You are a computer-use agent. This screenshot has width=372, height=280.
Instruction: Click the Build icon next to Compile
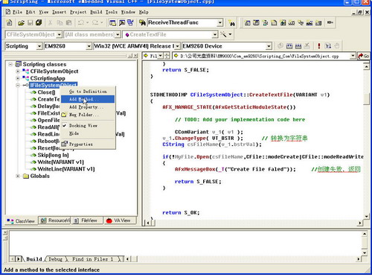click(x=289, y=46)
